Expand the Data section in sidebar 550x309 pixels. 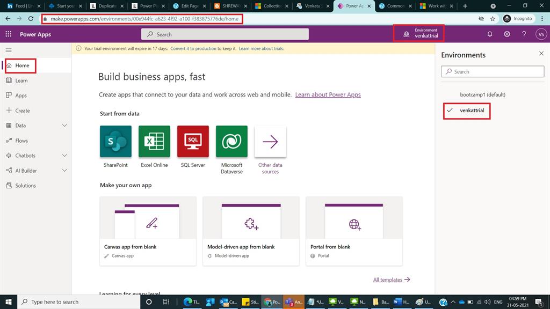[64, 125]
